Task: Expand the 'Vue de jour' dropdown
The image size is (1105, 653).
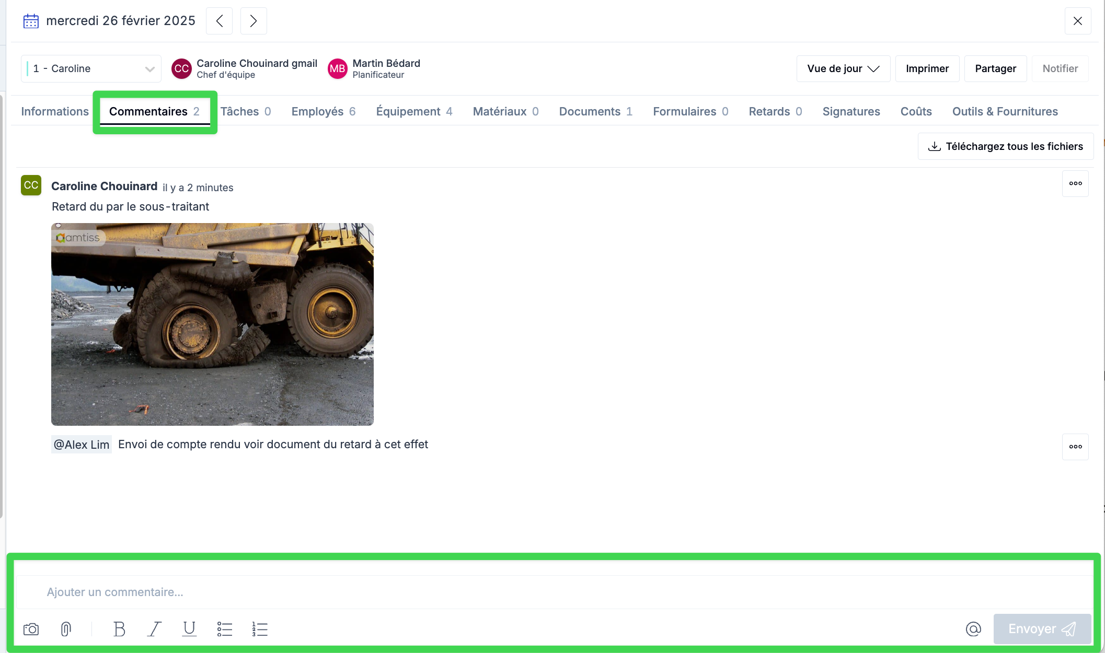Action: click(843, 68)
